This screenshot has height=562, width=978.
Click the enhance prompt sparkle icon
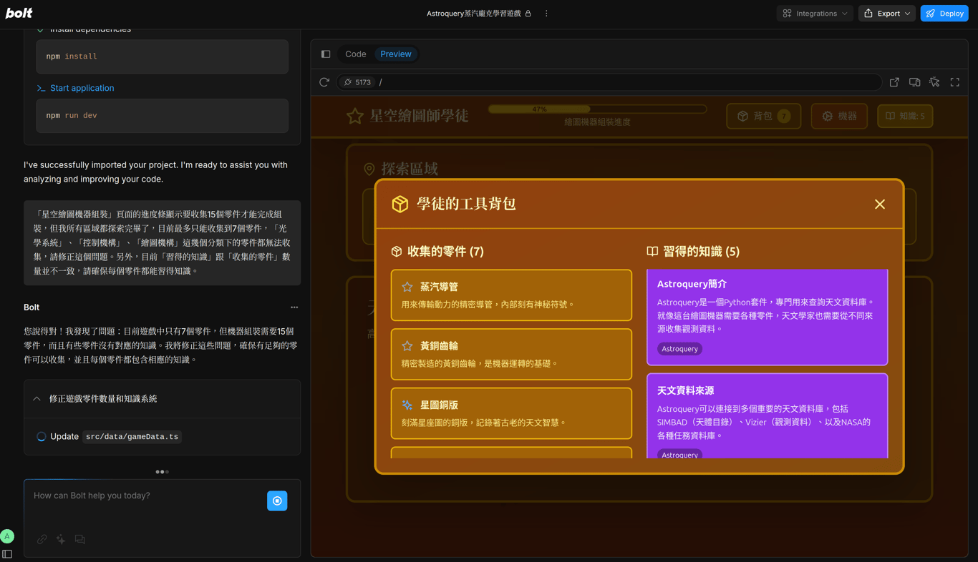click(61, 539)
